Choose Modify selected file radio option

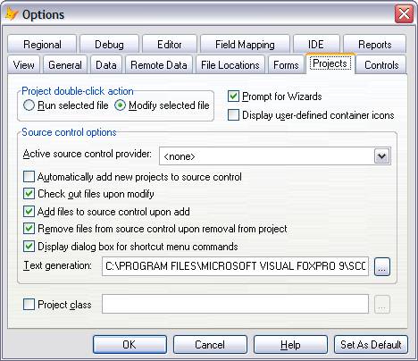[x=120, y=105]
